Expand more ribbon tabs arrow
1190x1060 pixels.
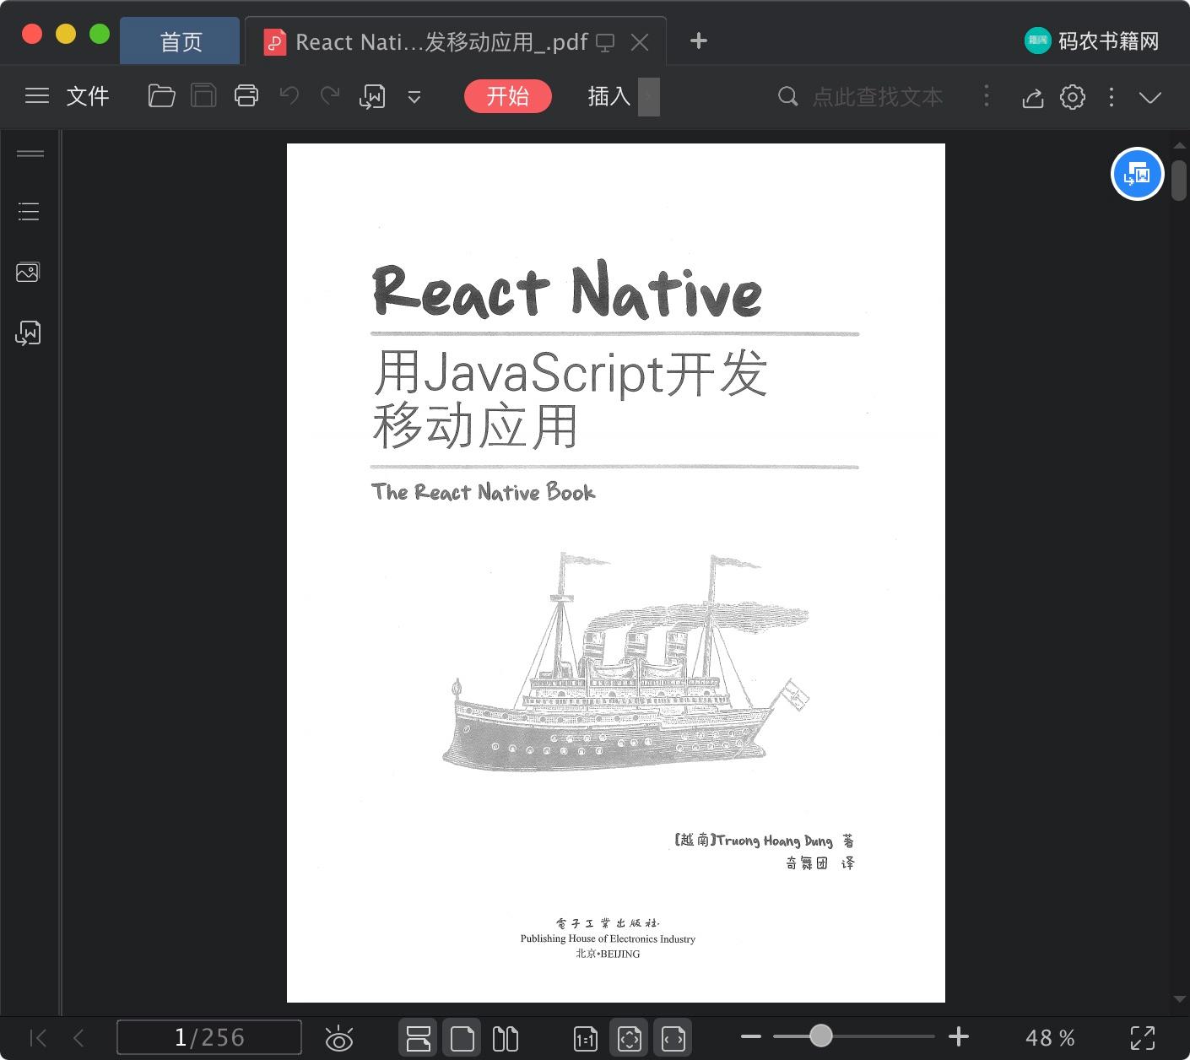click(x=648, y=96)
